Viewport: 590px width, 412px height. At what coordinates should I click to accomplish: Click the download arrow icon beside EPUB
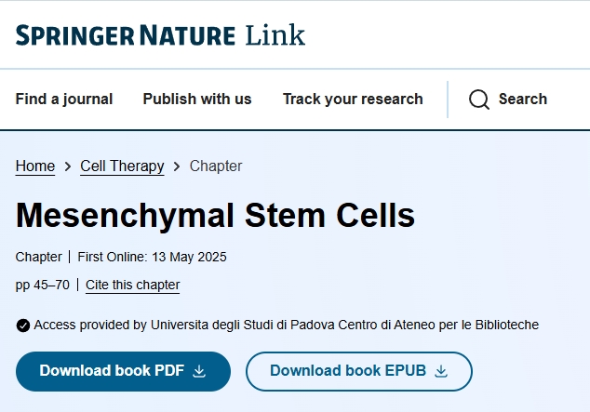(x=441, y=371)
